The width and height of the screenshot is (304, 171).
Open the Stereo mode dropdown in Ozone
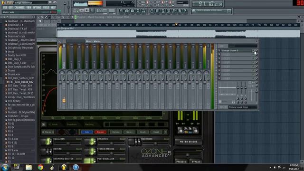tap(48, 132)
